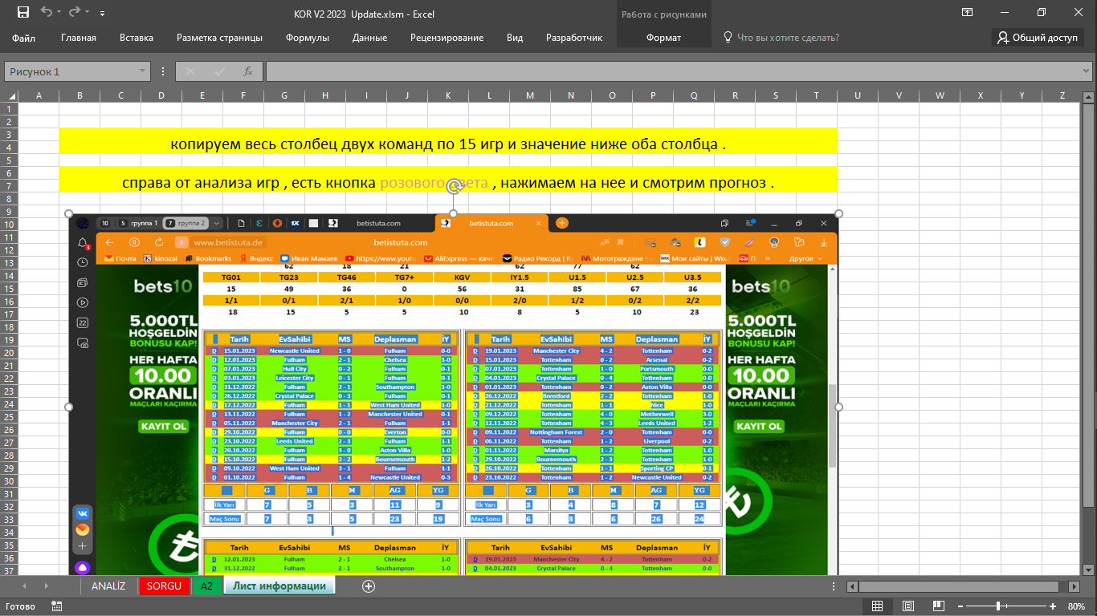Click the Select All corner of the grid
Image resolution: width=1097 pixels, height=616 pixels.
9,95
